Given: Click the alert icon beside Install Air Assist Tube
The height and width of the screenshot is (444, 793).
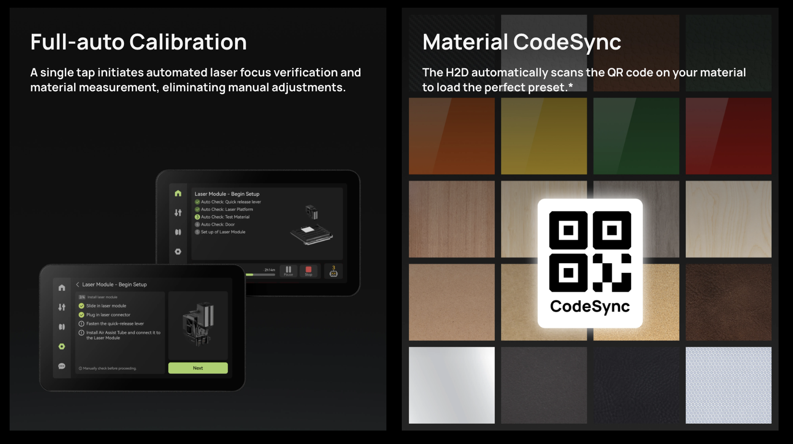Looking at the screenshot, I should point(81,333).
